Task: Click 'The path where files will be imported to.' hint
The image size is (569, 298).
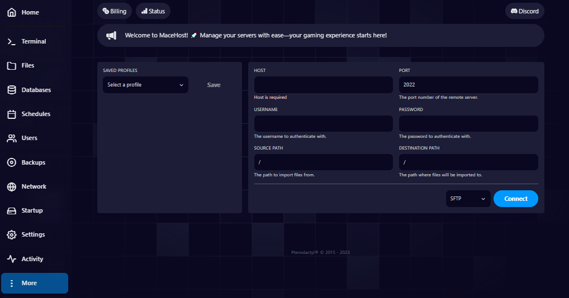Action: point(440,175)
